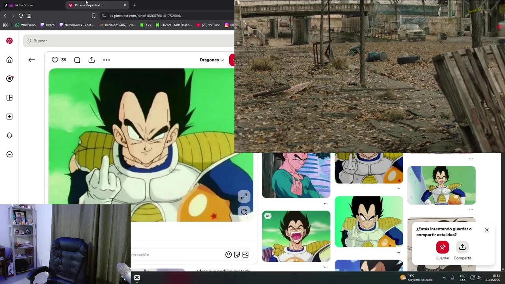Open the Pinterest logo home link
The height and width of the screenshot is (284, 505).
(9, 41)
